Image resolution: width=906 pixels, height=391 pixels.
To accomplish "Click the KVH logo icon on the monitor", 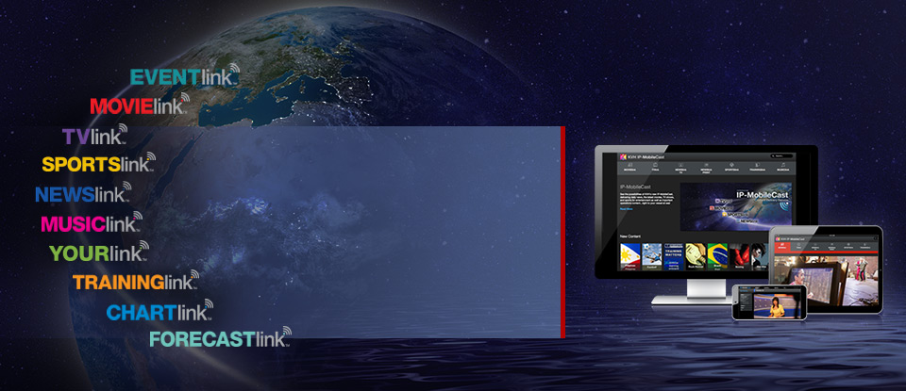I will click(623, 156).
